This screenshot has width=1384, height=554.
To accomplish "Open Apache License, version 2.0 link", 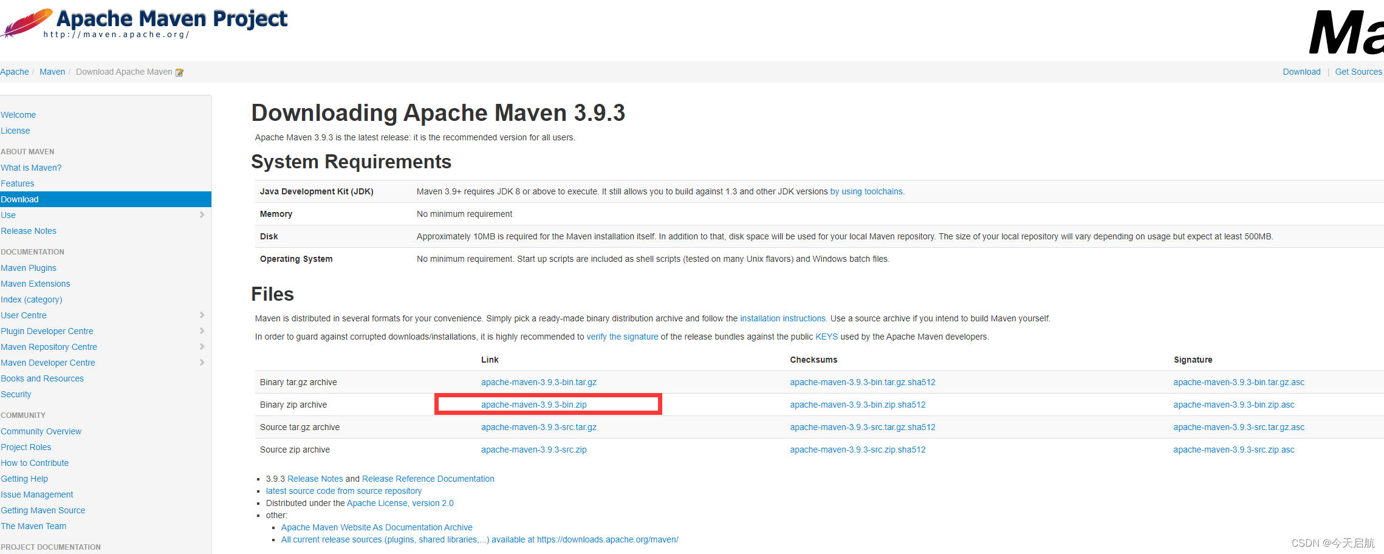I will 400,503.
